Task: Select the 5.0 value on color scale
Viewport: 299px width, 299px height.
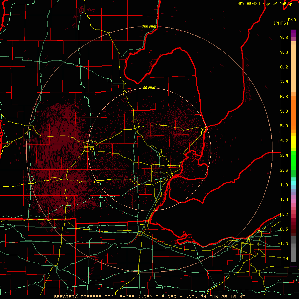Action: point(284,126)
